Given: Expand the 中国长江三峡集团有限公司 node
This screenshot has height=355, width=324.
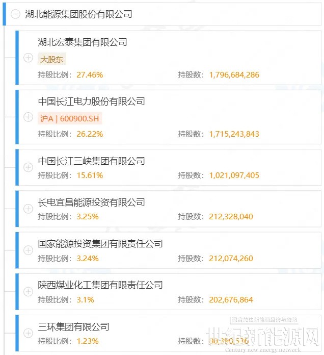Looking at the screenshot, I should [x=28, y=167].
